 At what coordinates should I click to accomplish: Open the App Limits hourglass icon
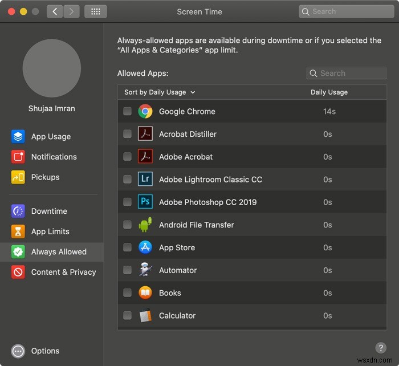[x=18, y=231]
